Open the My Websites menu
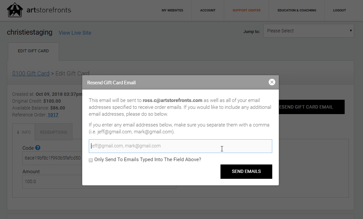The width and height of the screenshot is (363, 219). pyautogui.click(x=172, y=10)
